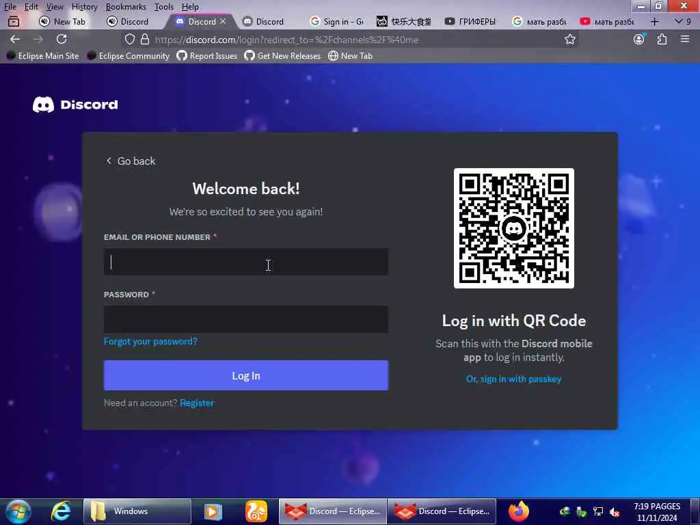Open the File menu
700x525 pixels.
(x=10, y=7)
